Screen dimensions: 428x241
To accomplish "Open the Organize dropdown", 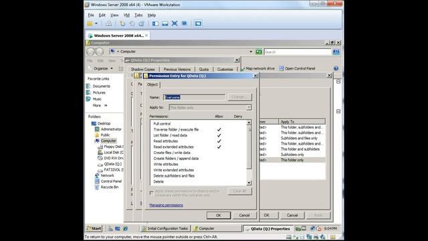I will [103, 68].
